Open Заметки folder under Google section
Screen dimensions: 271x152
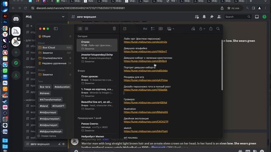55,75
